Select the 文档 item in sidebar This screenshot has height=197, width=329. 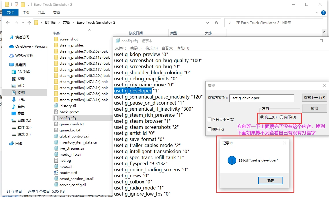[x=21, y=92]
